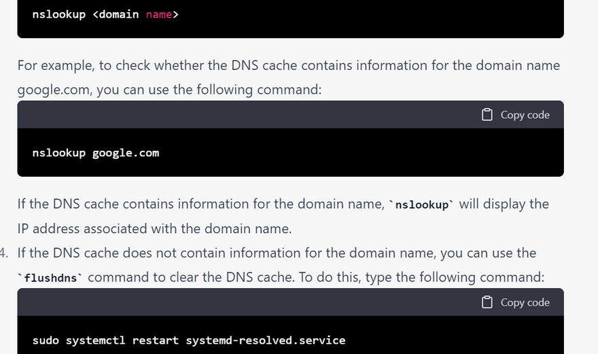Click clipboard icon above systemctl restart code
Image resolution: width=598 pixels, height=354 pixels.
(x=487, y=302)
